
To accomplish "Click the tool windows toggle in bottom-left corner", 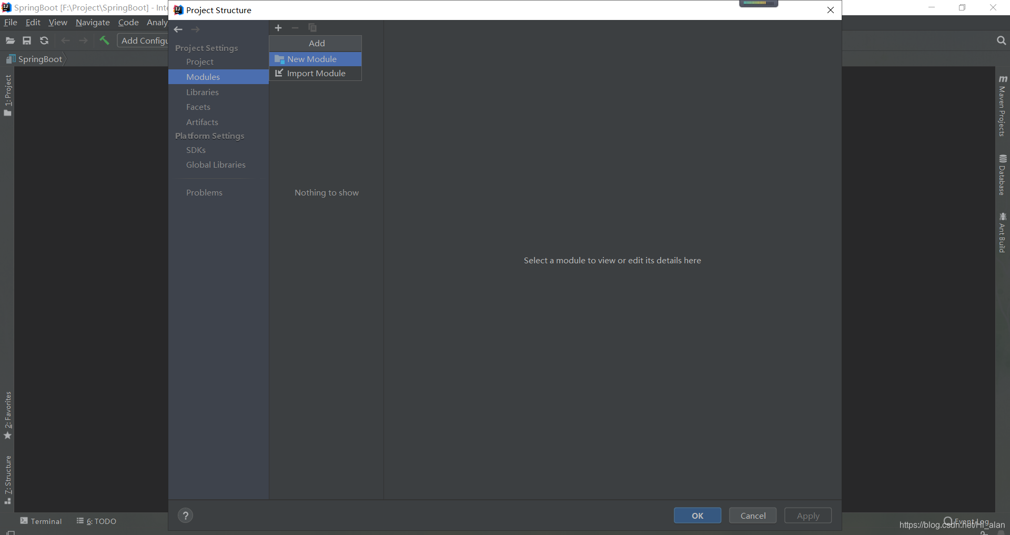I will (11, 532).
